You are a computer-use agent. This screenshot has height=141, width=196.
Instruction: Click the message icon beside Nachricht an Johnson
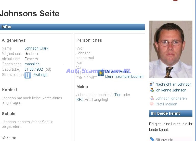pyautogui.click(x=152, y=84)
